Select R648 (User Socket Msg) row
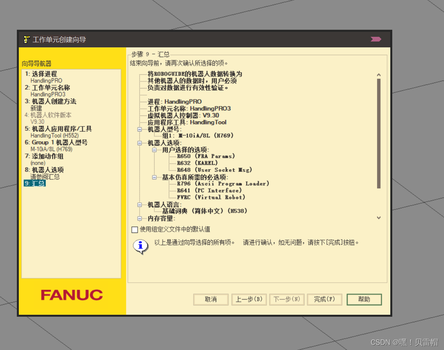Viewport: 444px width, 350px height. coord(214,170)
